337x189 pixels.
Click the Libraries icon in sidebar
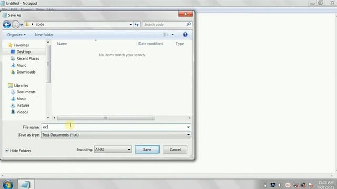click(11, 85)
